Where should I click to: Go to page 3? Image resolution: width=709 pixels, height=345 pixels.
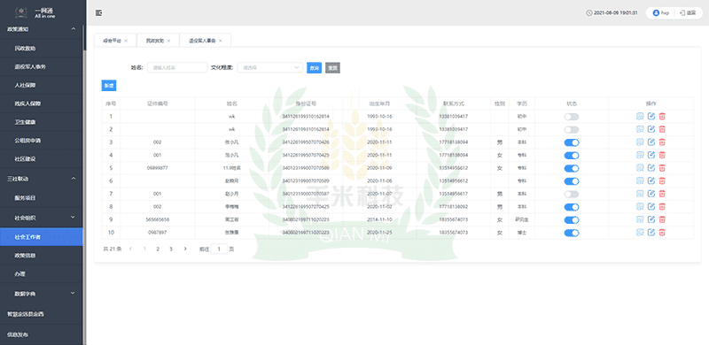[171, 249]
